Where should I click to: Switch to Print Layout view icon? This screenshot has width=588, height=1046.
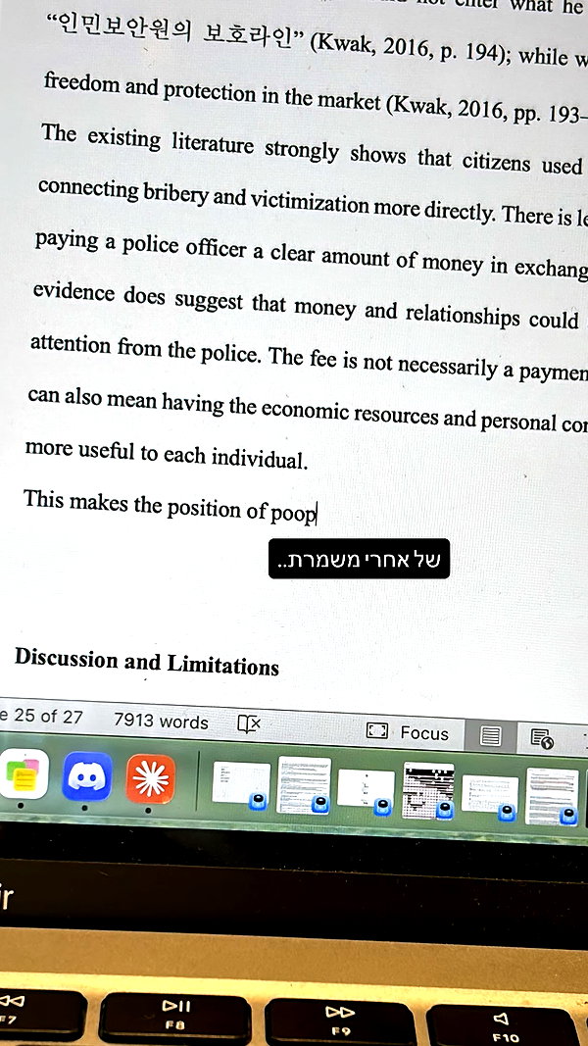point(491,736)
